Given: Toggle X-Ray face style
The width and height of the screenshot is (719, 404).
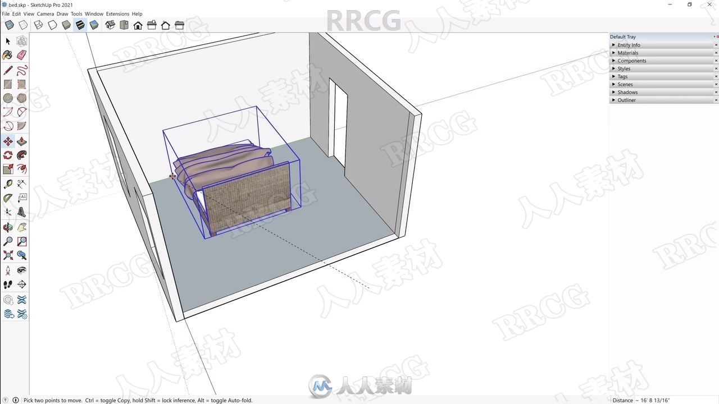Looking at the screenshot, I should point(10,25).
